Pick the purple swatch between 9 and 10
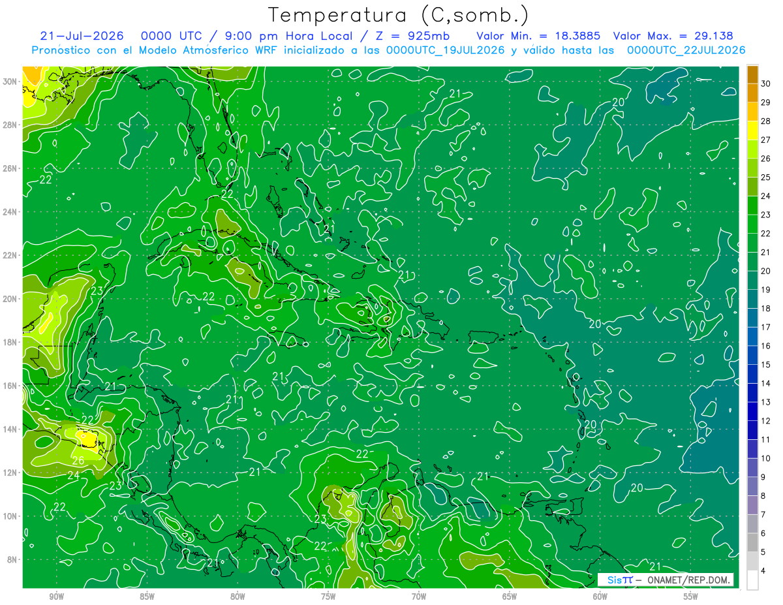783x605 pixels. click(752, 468)
